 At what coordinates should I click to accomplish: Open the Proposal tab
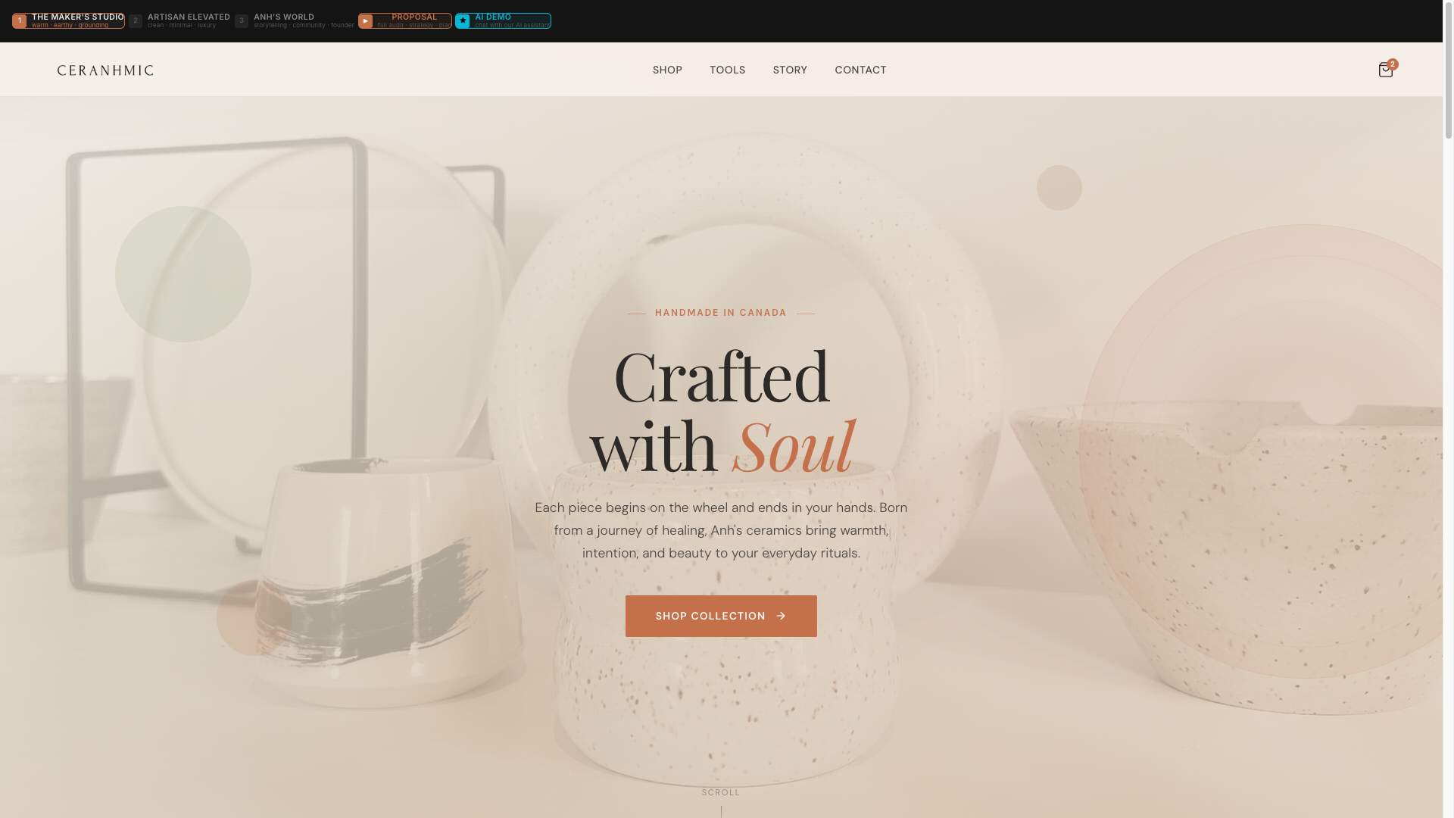405,21
